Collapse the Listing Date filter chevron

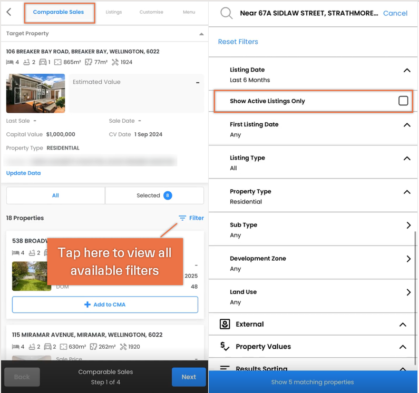[407, 70]
